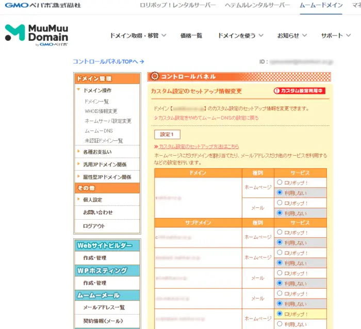The width and height of the screenshot is (361, 329).
Task: Click ログアウト in the sidebar
Action: tap(94, 226)
